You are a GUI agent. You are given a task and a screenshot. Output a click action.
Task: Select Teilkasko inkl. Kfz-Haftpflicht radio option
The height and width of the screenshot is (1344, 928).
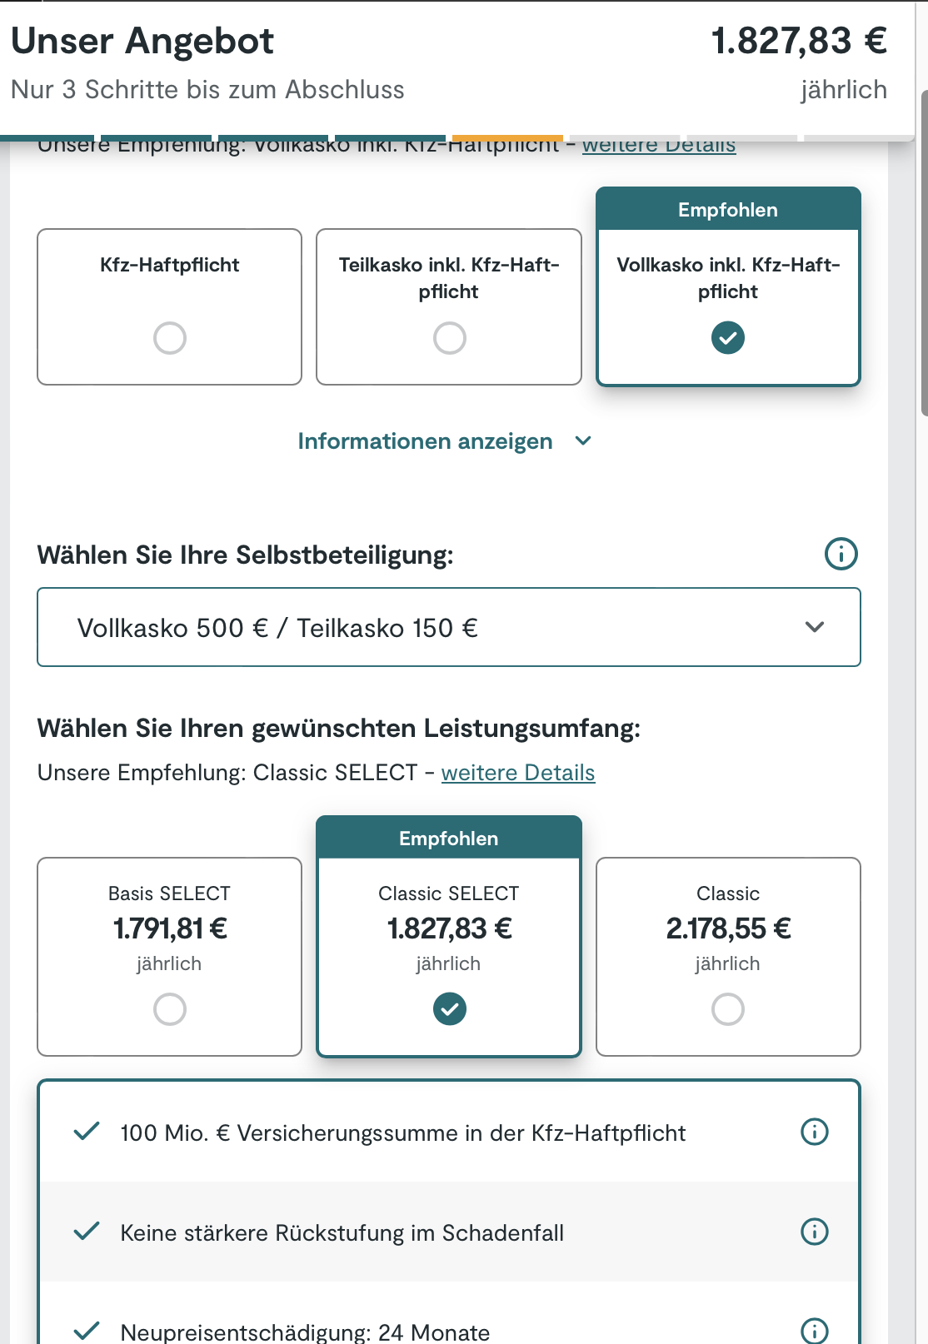449,338
